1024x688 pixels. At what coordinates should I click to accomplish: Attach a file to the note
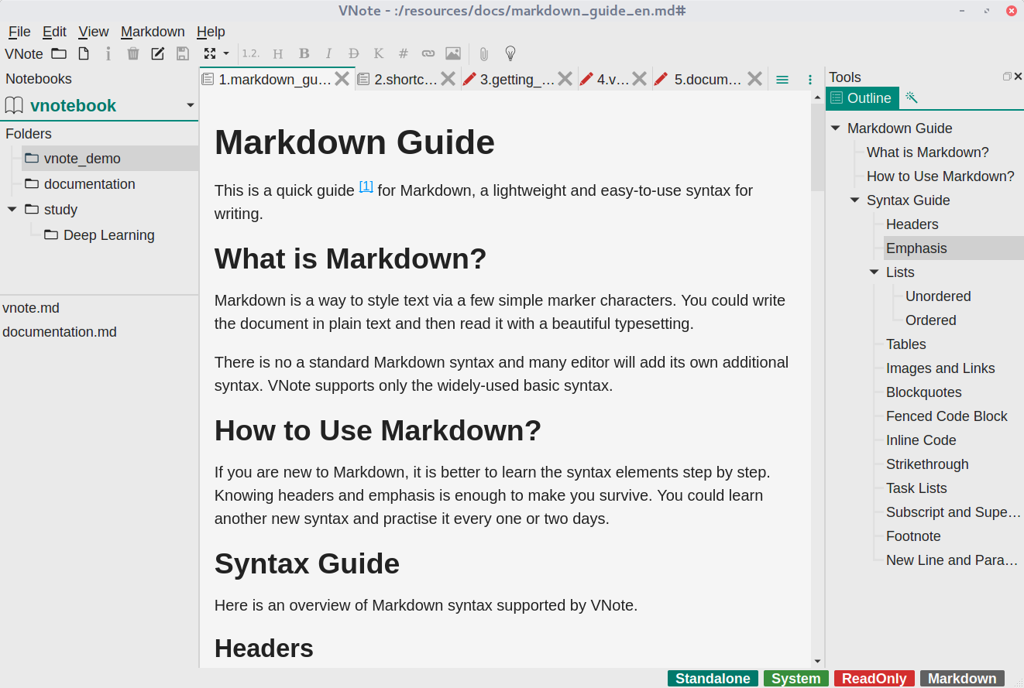coord(484,53)
